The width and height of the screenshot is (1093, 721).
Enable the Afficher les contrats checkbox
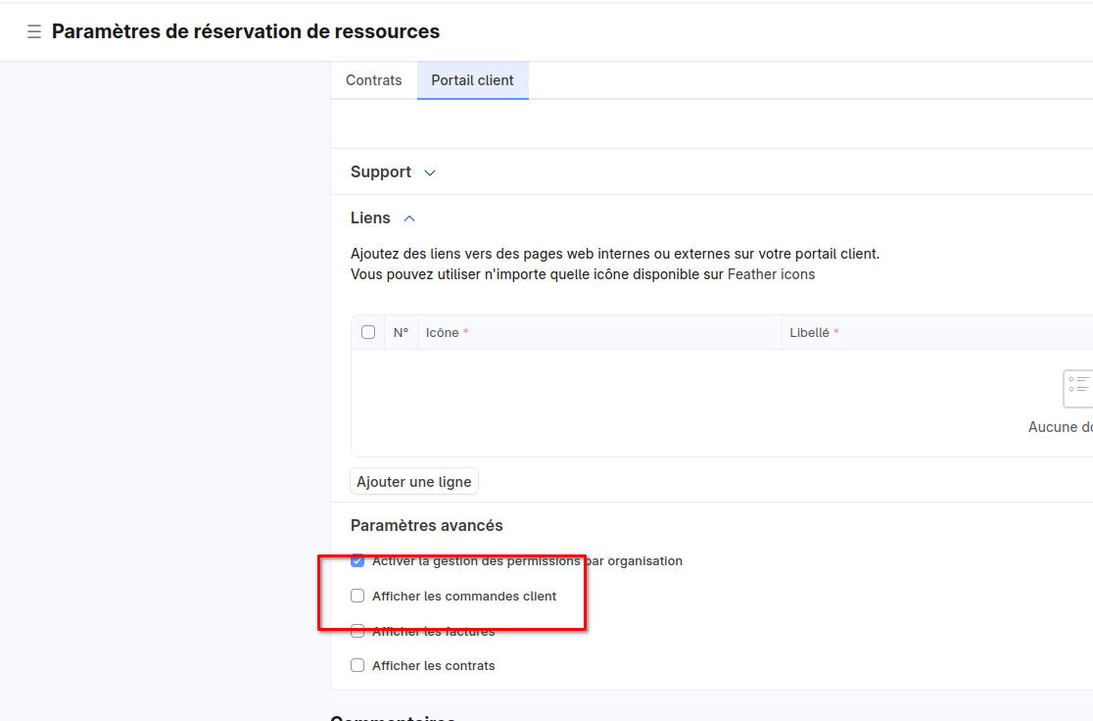[x=357, y=665]
